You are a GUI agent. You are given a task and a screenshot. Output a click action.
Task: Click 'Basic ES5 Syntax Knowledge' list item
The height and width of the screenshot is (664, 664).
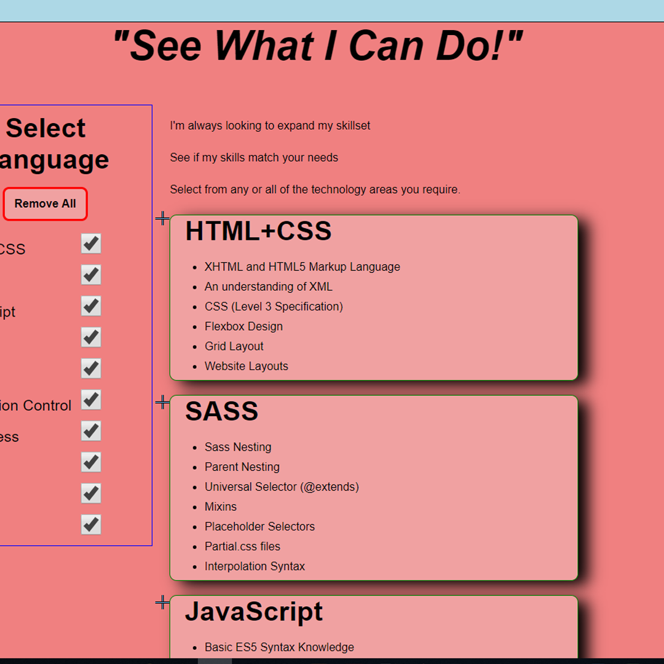click(x=279, y=647)
